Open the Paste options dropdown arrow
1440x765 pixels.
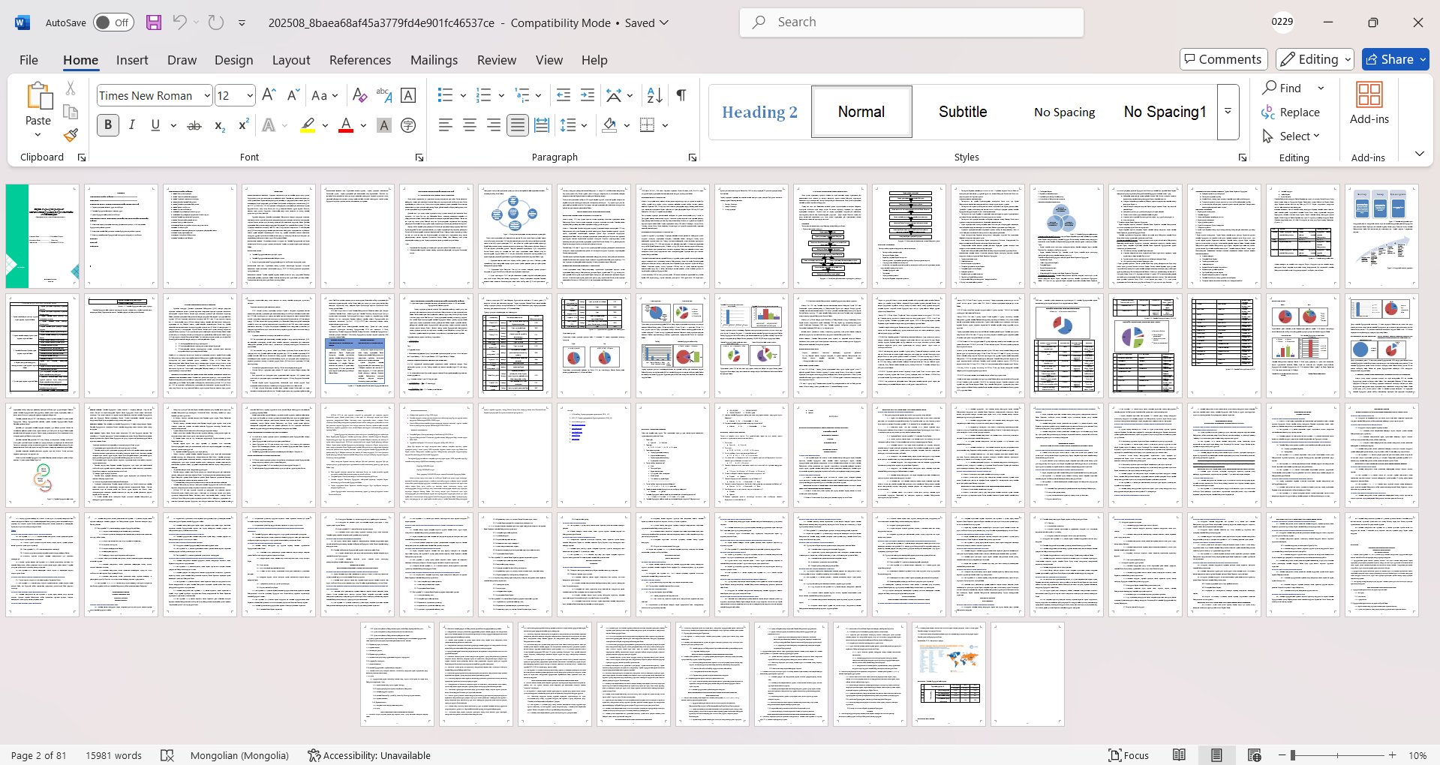(38, 135)
